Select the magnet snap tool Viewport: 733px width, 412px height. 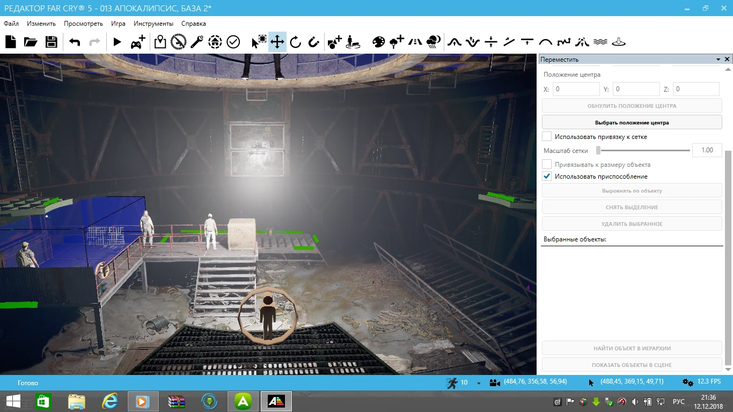click(314, 42)
